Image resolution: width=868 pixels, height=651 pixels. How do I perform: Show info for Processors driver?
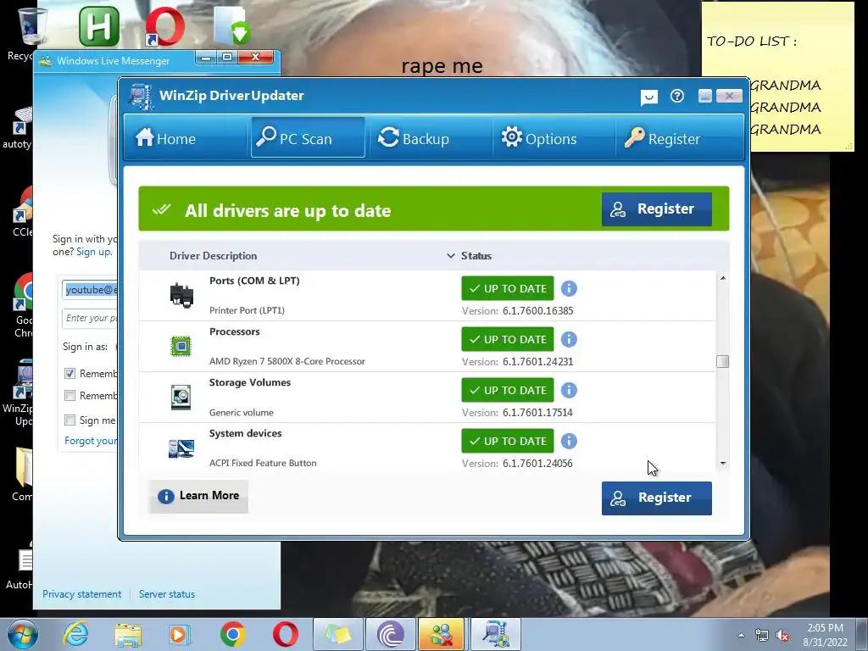(x=569, y=339)
